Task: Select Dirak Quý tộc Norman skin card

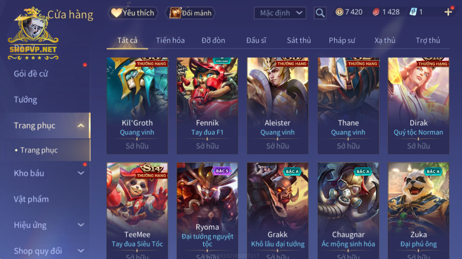Action: 419,106
